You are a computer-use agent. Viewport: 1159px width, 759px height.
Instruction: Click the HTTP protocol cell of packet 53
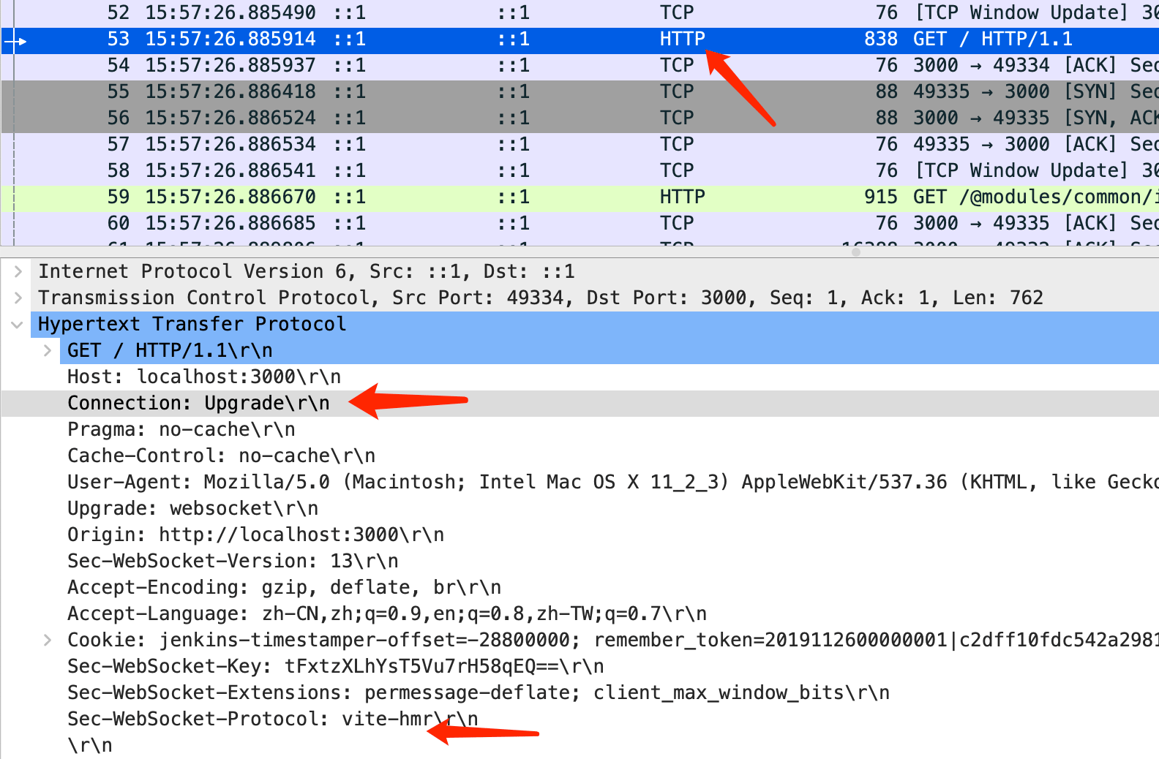coord(682,39)
